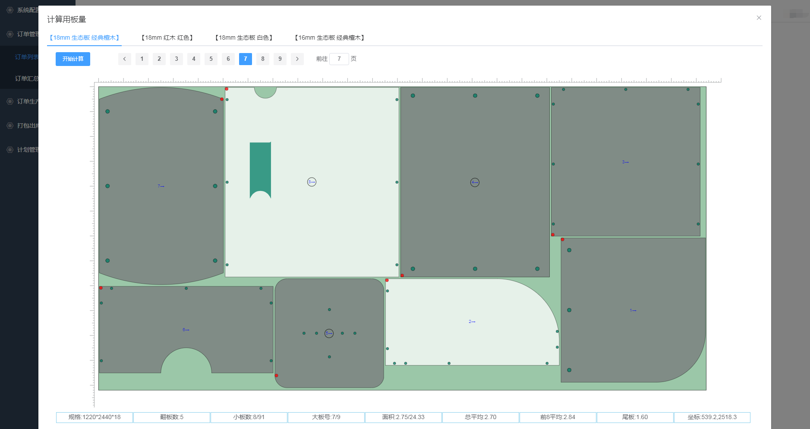Open page 8 of board layouts
Screen dimensions: 810x429
(x=262, y=59)
